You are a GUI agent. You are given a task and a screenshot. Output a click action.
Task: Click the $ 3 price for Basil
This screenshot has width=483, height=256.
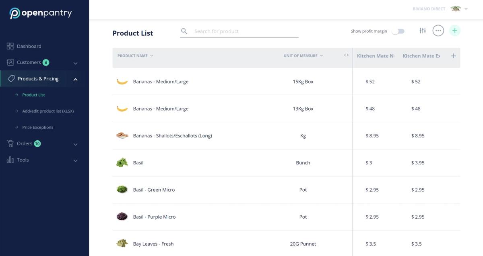[369, 163]
